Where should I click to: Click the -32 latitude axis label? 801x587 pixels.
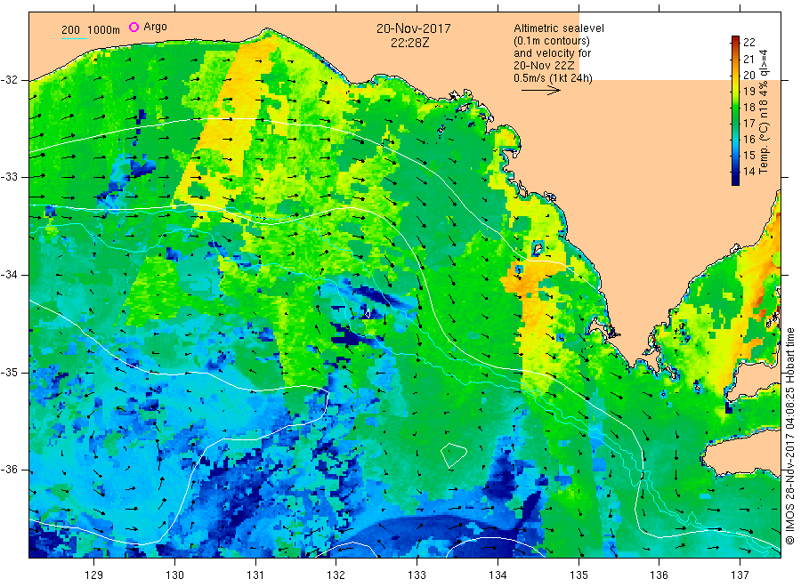coord(10,80)
